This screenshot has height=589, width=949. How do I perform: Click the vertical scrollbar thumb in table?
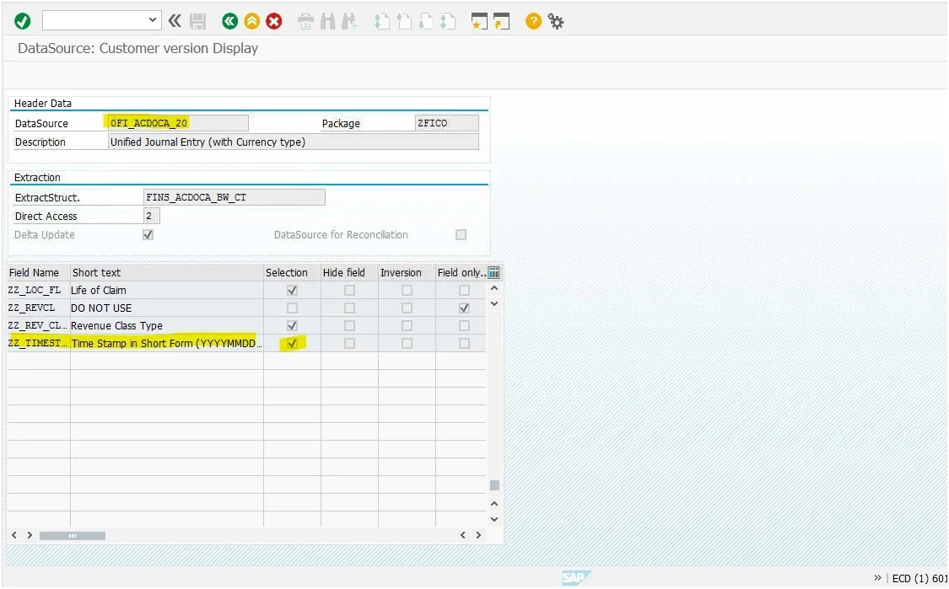(x=494, y=485)
